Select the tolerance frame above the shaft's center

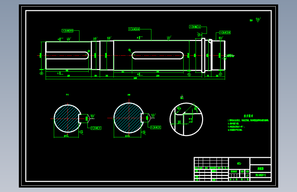coord(134,29)
